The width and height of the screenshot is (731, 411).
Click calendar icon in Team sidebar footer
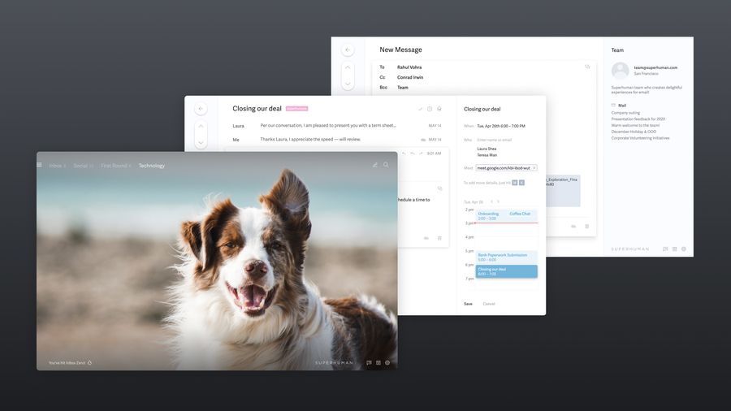(x=675, y=249)
